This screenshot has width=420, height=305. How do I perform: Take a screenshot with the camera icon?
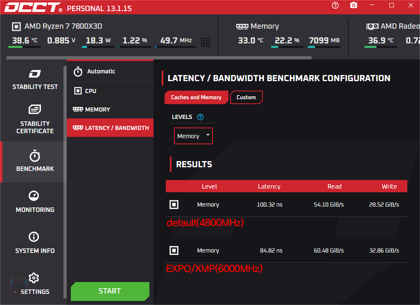[354, 5]
